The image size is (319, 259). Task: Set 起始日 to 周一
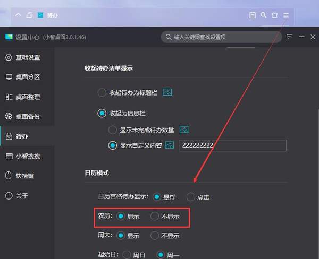click(161, 255)
